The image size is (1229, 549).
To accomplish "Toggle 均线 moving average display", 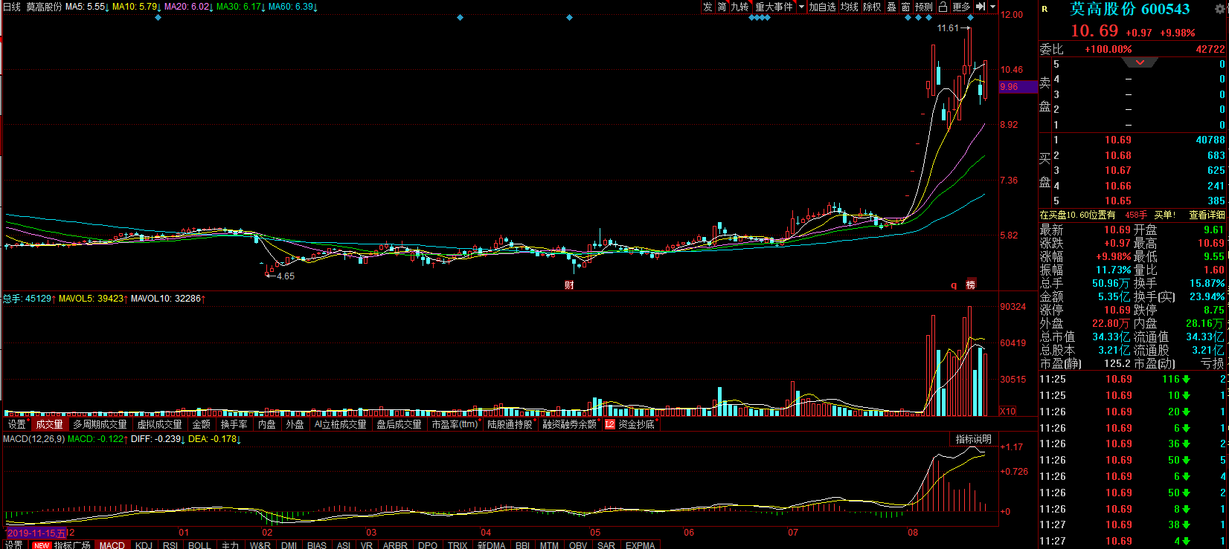I will (x=849, y=7).
